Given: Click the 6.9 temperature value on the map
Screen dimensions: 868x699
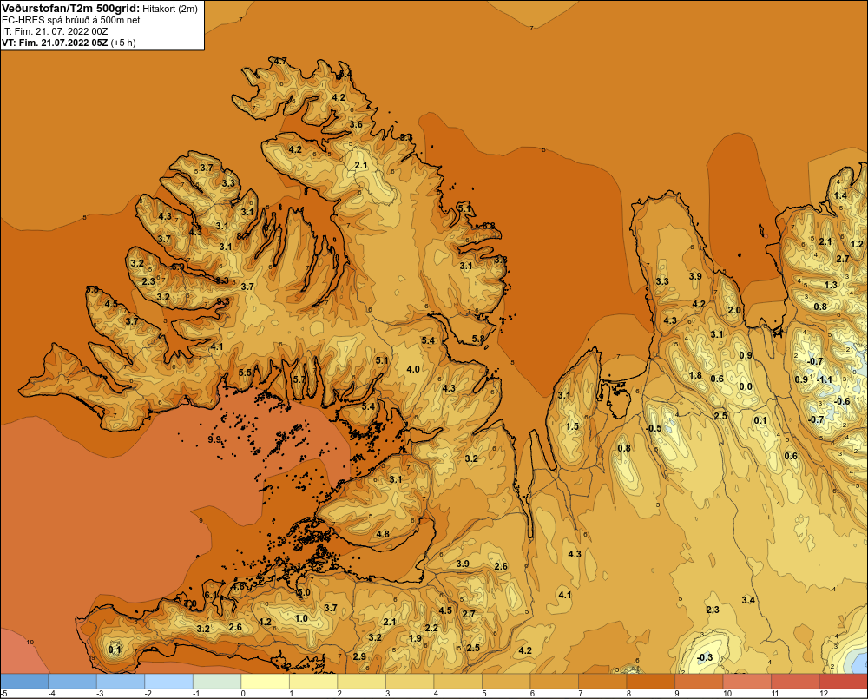Looking at the screenshot, I should tap(178, 267).
